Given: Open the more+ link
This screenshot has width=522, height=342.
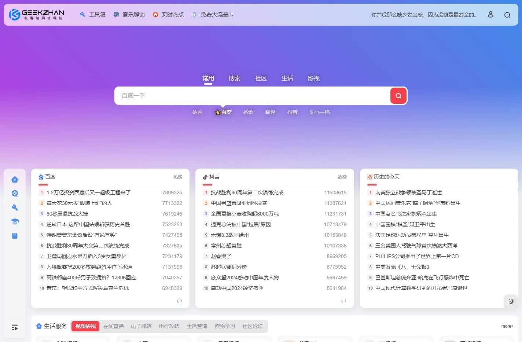Looking at the screenshot, I should tap(508, 326).
